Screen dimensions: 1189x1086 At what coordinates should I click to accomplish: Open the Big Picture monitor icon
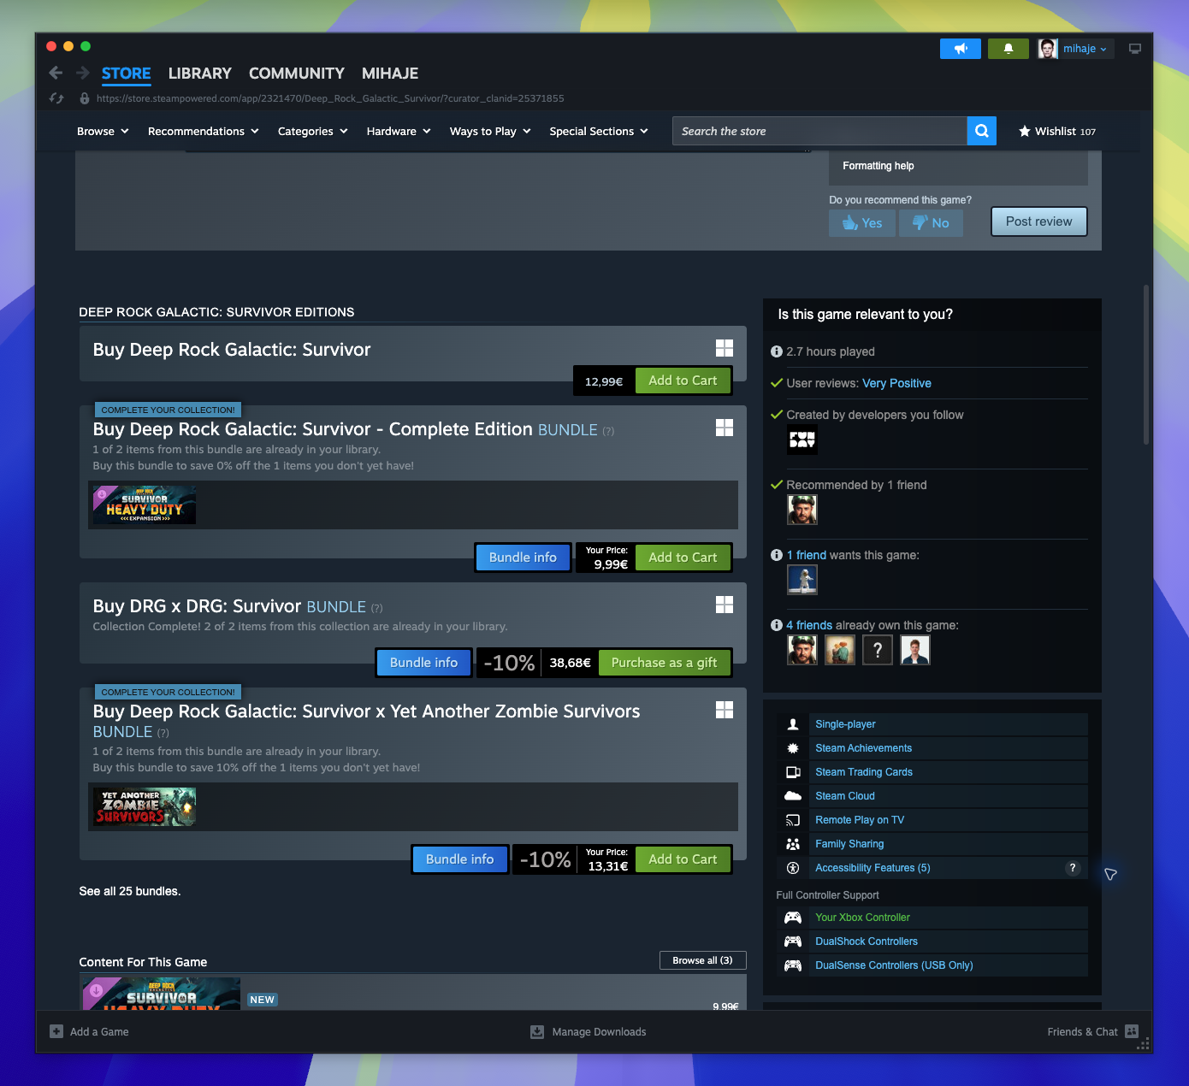(x=1135, y=49)
